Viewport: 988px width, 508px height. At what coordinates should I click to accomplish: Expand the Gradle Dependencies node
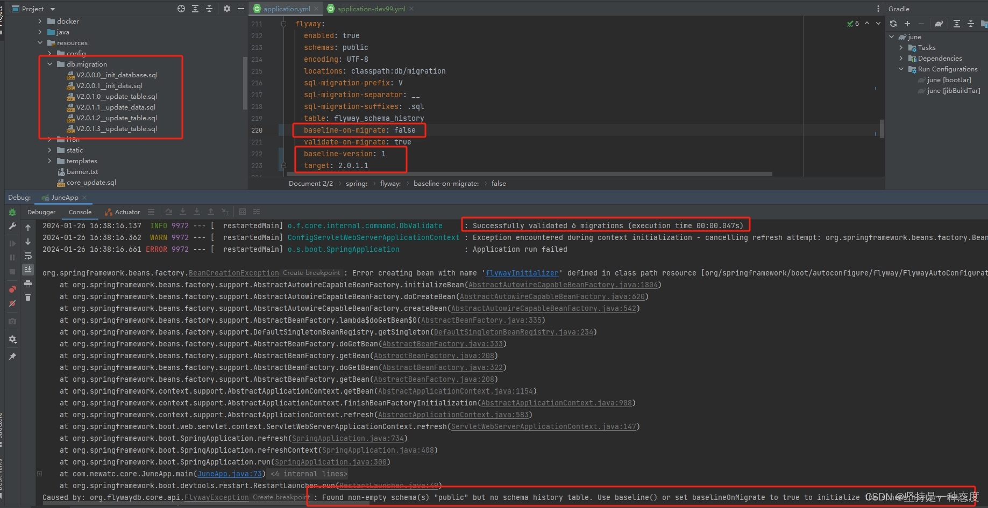[x=901, y=58]
